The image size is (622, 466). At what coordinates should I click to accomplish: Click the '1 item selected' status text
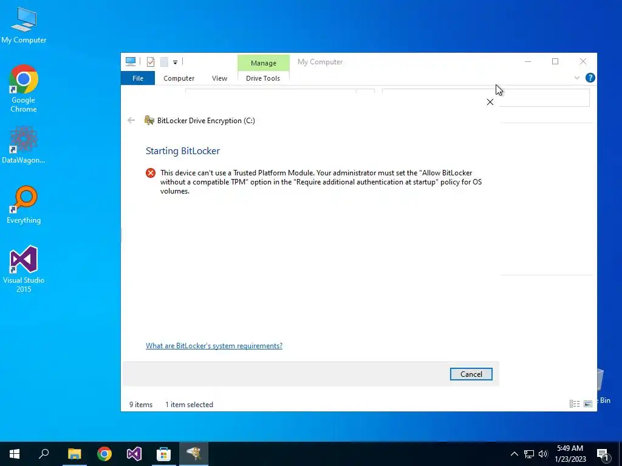click(x=190, y=405)
